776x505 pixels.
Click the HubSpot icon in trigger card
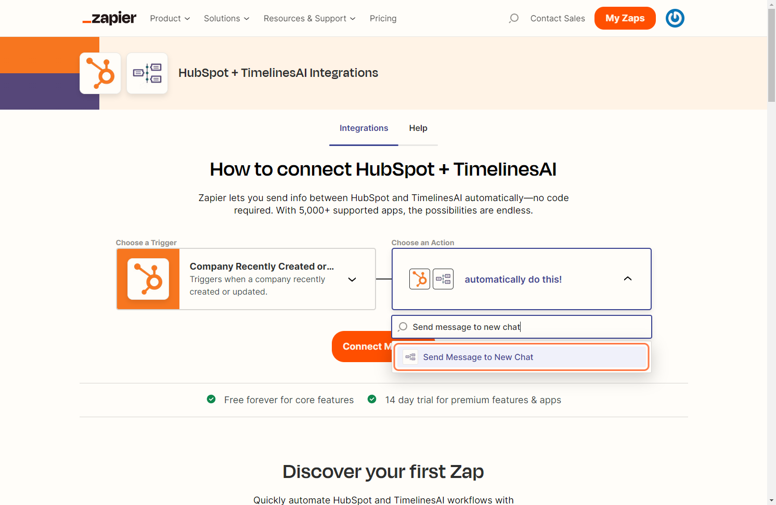click(x=148, y=279)
